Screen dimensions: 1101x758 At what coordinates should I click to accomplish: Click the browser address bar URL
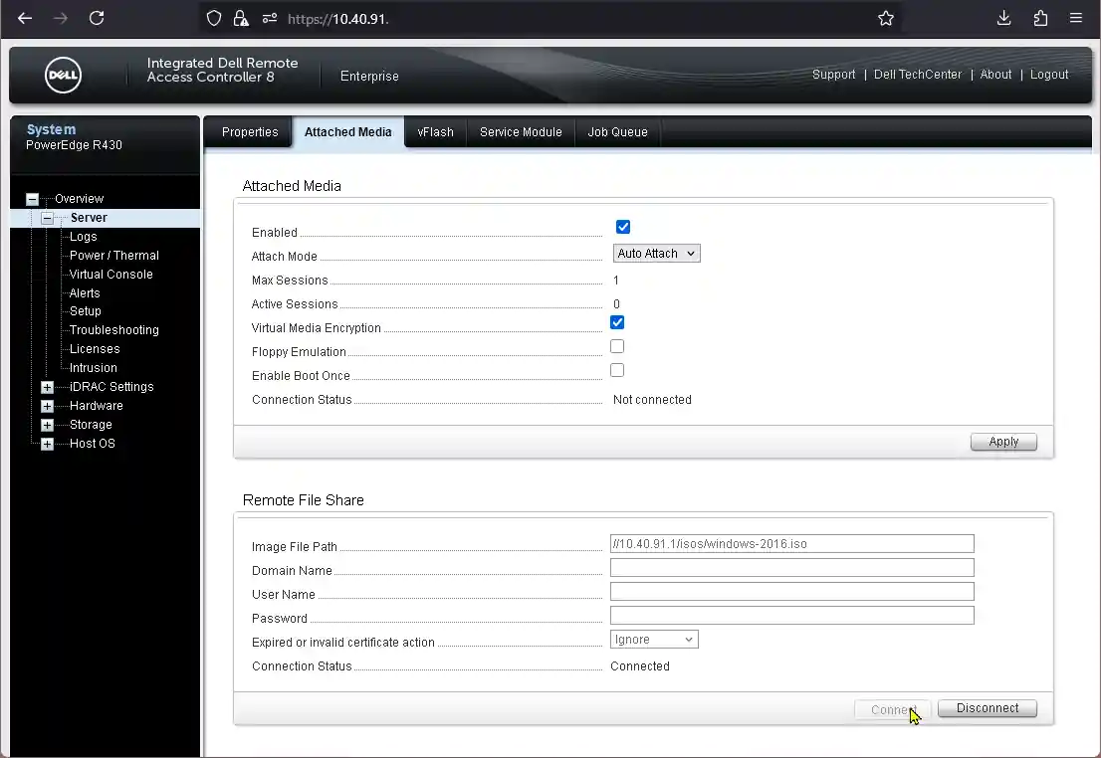[337, 19]
